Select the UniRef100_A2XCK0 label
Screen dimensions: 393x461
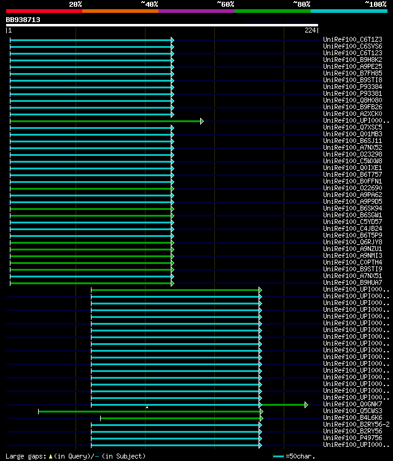tap(352, 114)
